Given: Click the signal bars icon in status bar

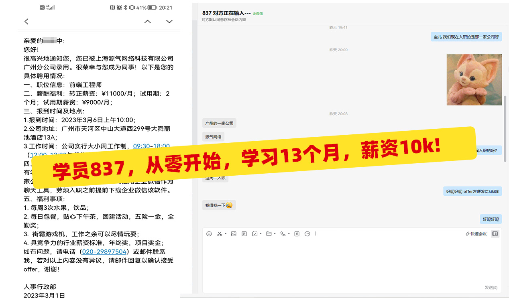Looking at the screenshot, I should [x=52, y=8].
